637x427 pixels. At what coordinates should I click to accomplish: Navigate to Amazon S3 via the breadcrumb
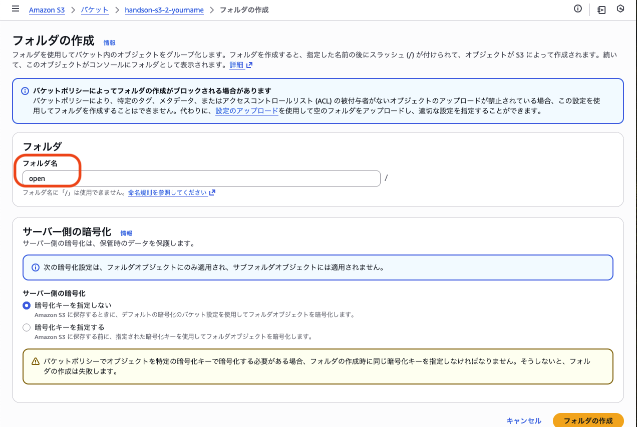[x=47, y=10]
